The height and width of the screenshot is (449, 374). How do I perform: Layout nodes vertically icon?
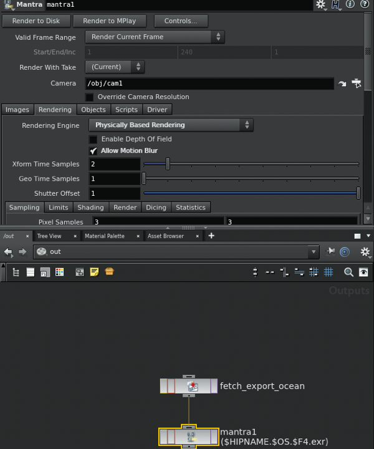[x=255, y=272]
